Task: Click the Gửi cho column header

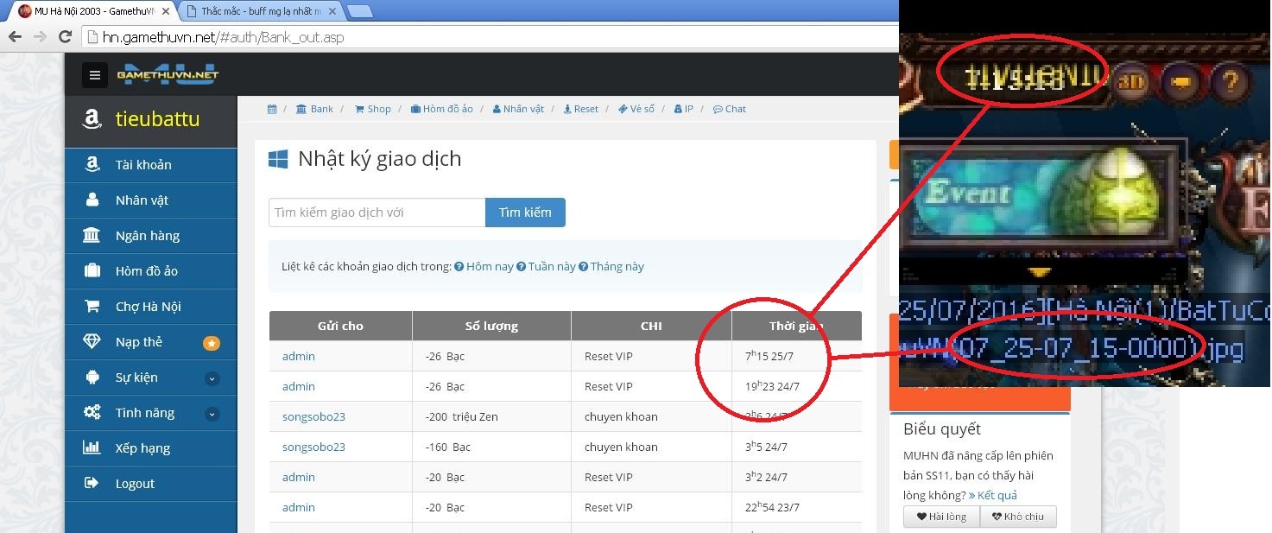Action: 340,326
